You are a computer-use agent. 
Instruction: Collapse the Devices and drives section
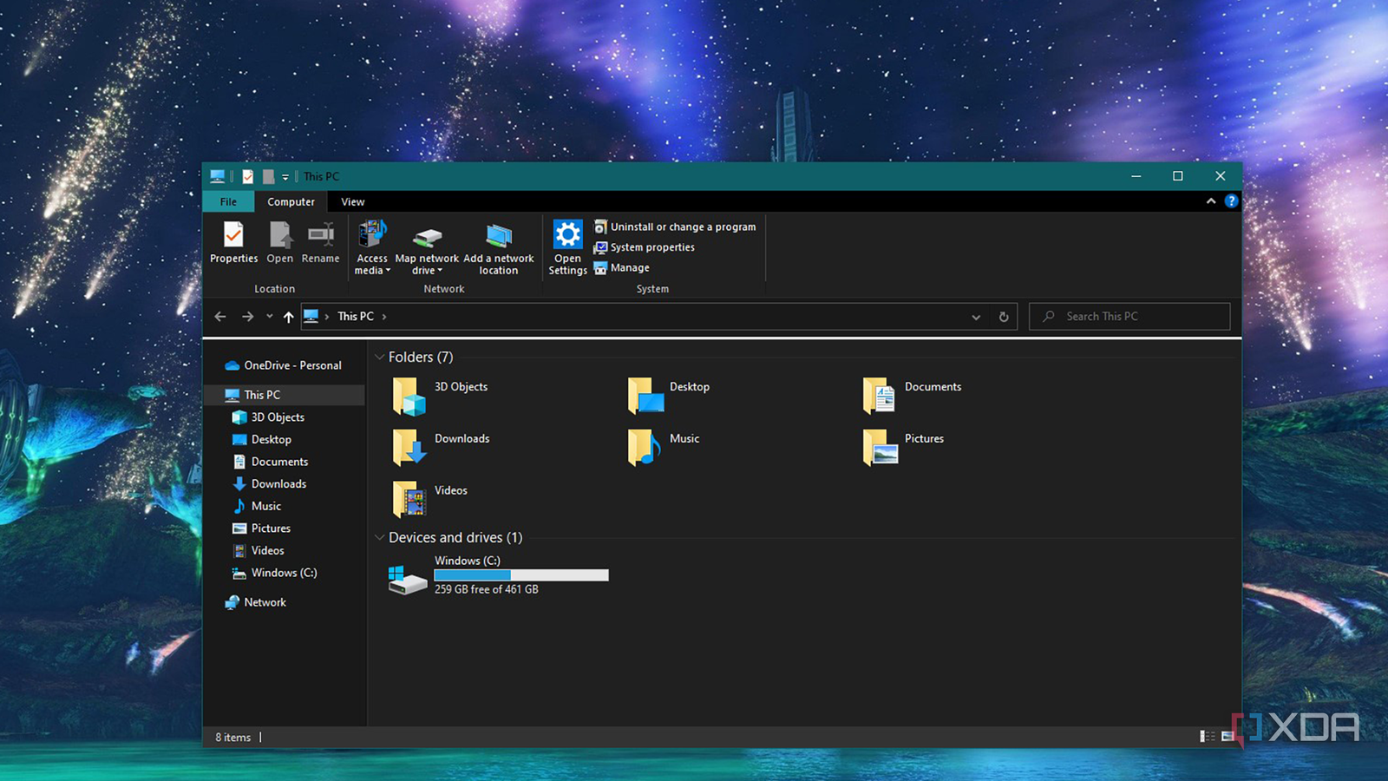pos(379,536)
